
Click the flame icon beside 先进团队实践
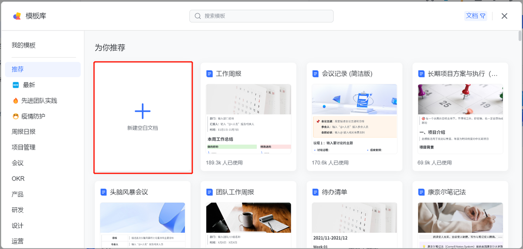(x=16, y=101)
